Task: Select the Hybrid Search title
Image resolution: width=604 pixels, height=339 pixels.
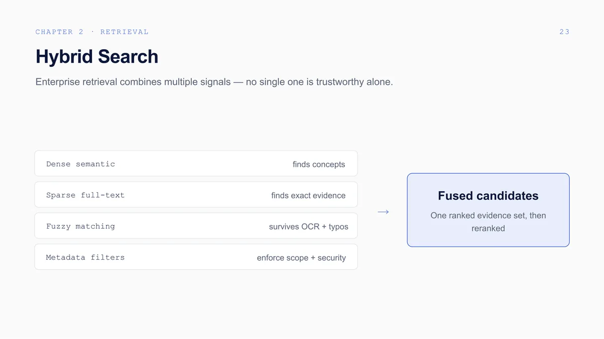Action: click(x=97, y=56)
